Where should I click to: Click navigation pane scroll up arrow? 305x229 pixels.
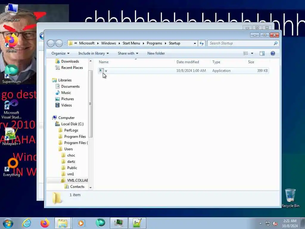tap(91, 61)
